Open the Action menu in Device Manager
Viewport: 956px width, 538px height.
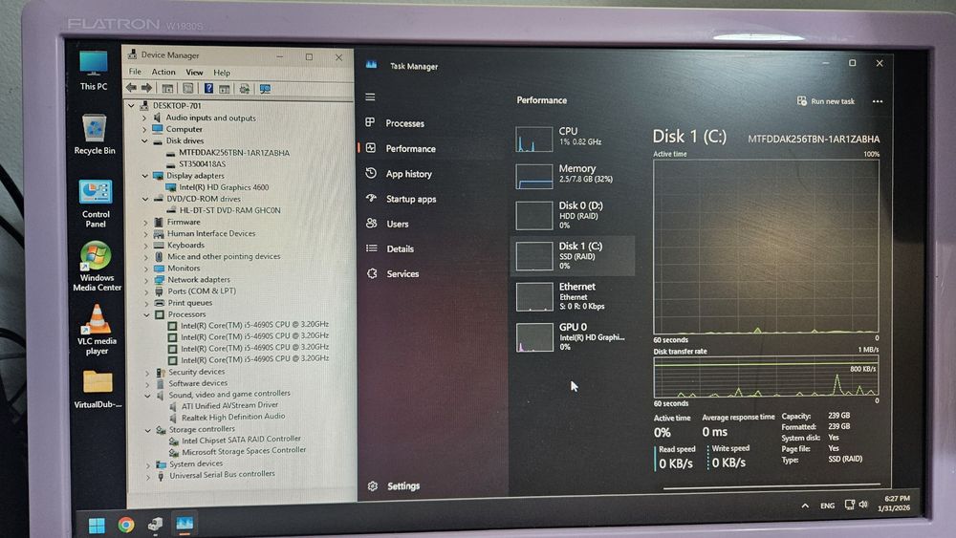tap(163, 72)
